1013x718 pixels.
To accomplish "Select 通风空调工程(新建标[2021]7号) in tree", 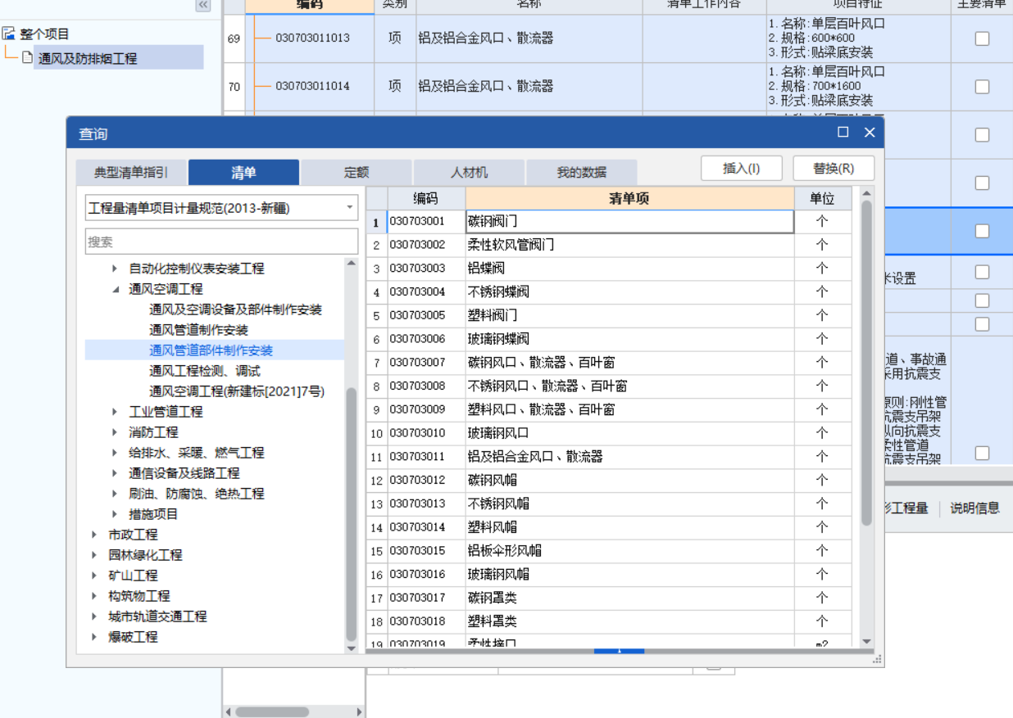I will pyautogui.click(x=237, y=391).
